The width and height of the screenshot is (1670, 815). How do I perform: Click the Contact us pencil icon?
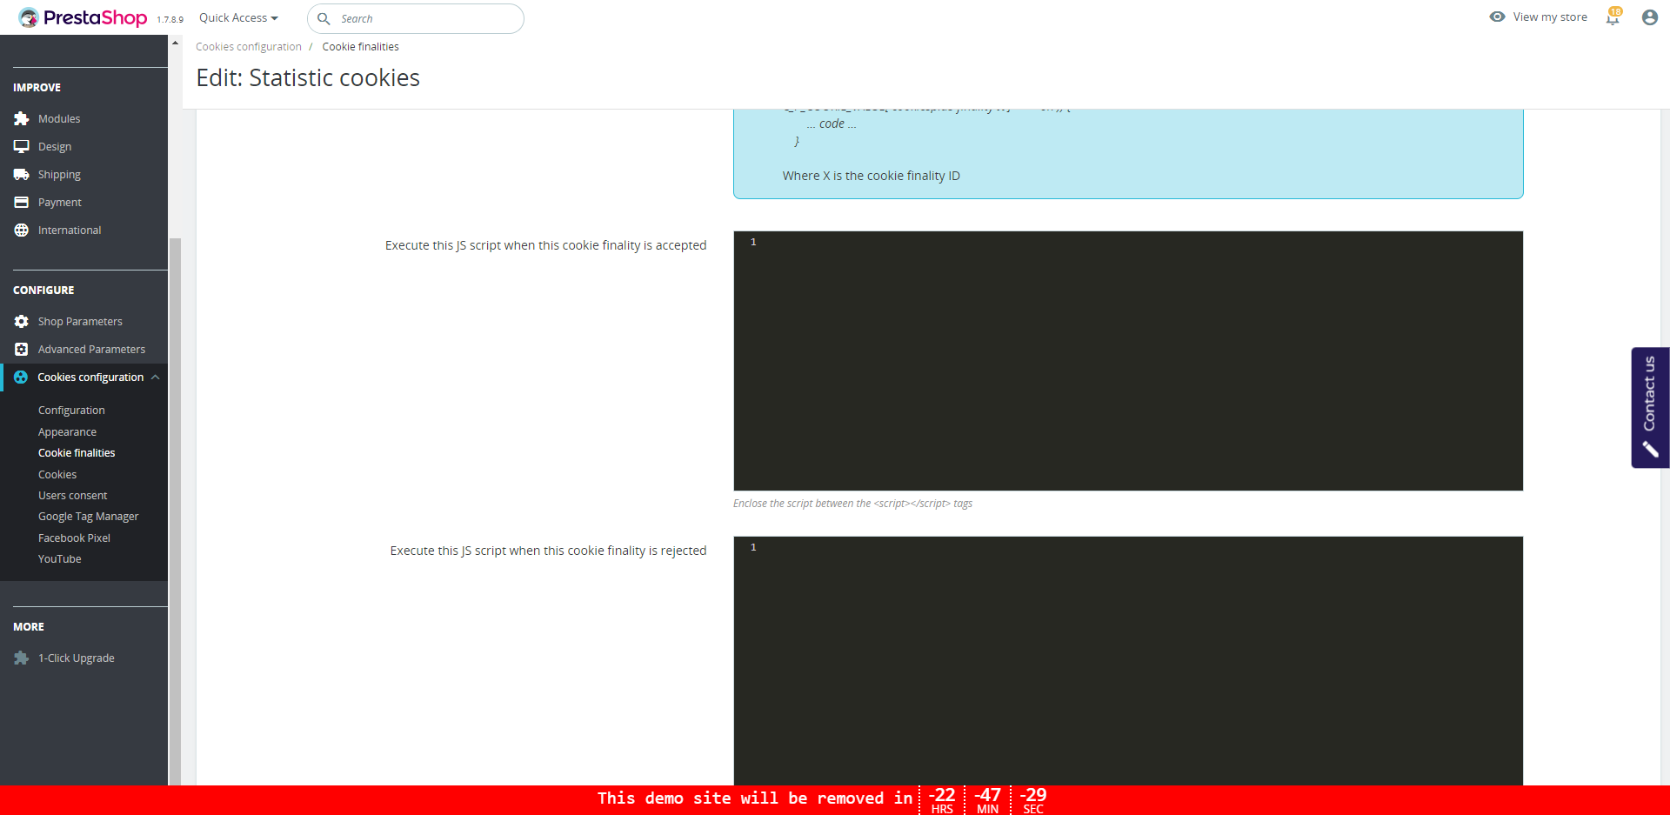click(x=1650, y=449)
